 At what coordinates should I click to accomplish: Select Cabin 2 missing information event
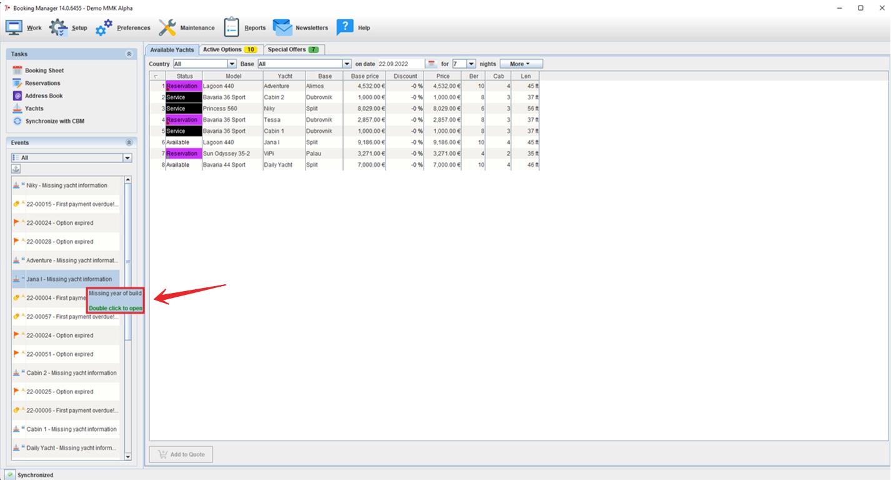(x=66, y=373)
